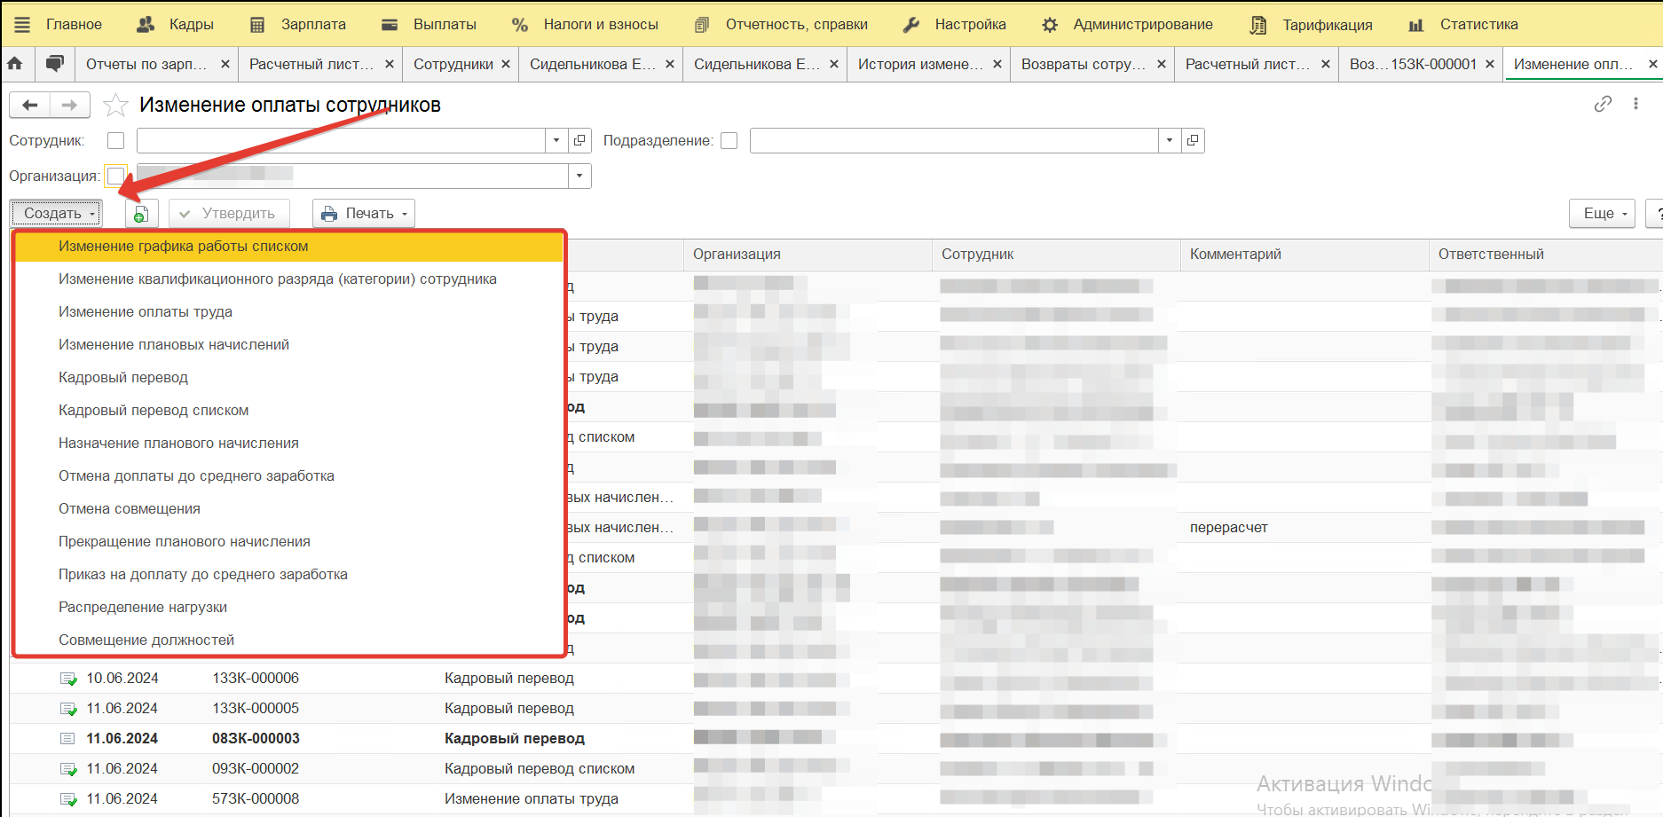The image size is (1663, 817).
Task: Expand the Еще actions menu
Action: 1602,214
